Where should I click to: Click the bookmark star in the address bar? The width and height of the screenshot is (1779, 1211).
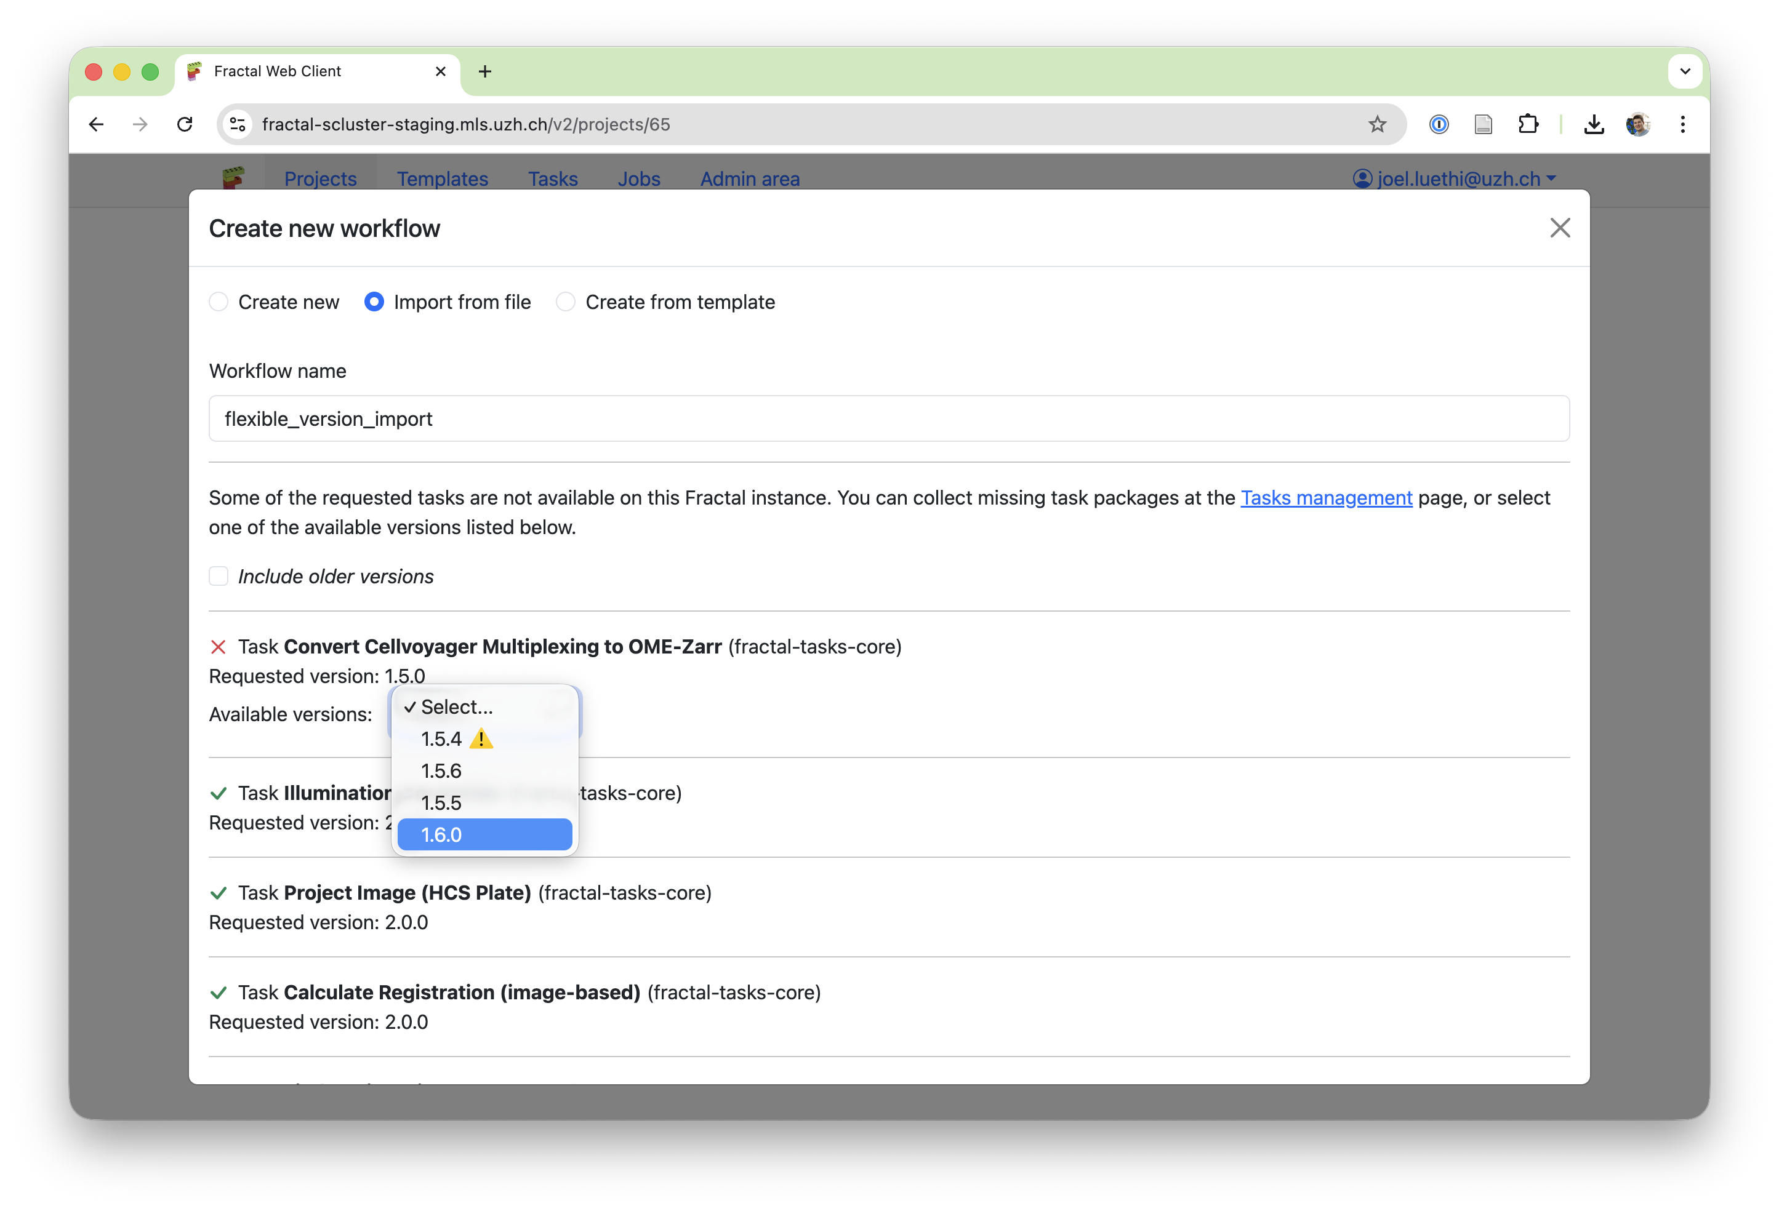pos(1377,124)
